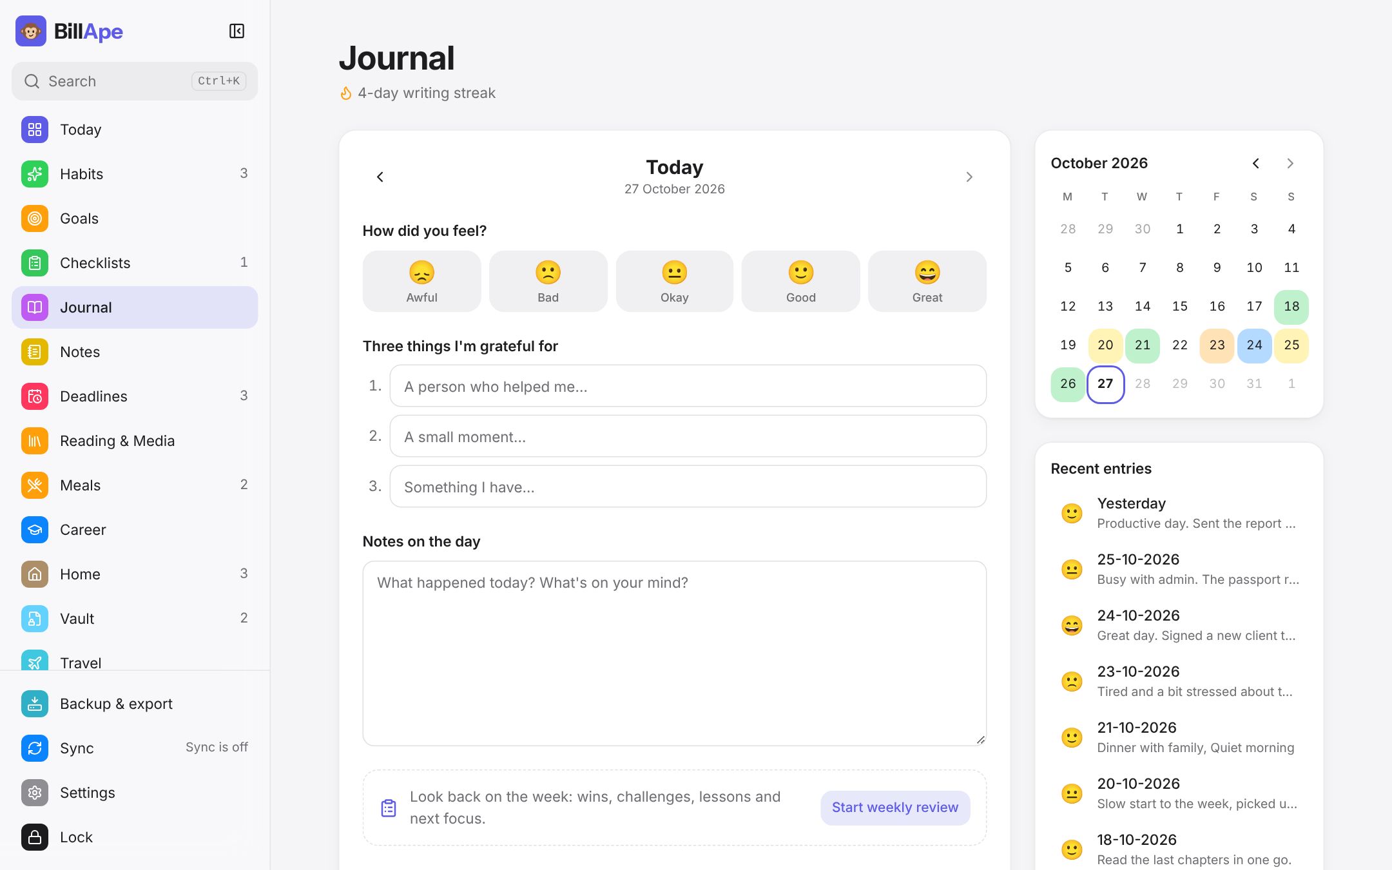The image size is (1392, 870).
Task: Open the 23-10-2026 recent entry
Action: pos(1179,681)
